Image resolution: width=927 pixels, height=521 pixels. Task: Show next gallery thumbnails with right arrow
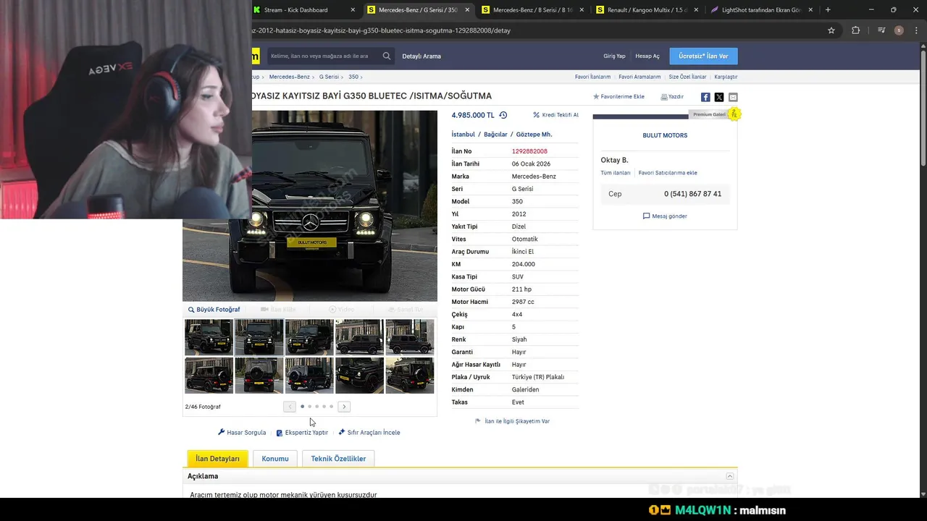click(345, 407)
